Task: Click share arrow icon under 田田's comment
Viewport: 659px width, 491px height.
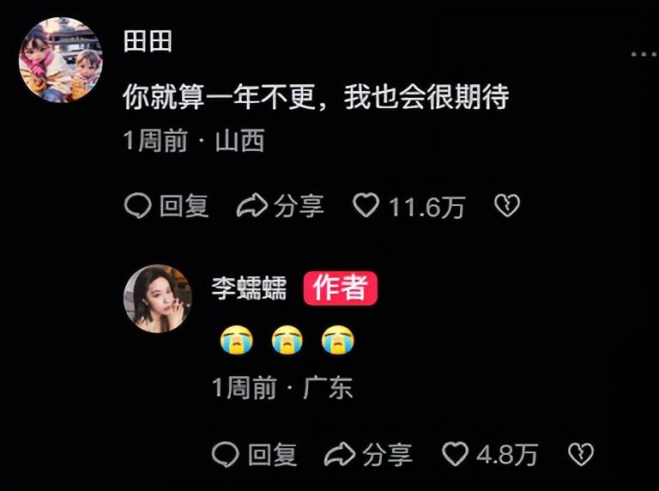Action: tap(252, 206)
